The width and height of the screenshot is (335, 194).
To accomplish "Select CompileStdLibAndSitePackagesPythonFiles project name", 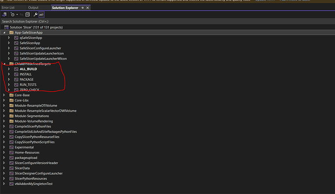I will [x=46, y=132].
